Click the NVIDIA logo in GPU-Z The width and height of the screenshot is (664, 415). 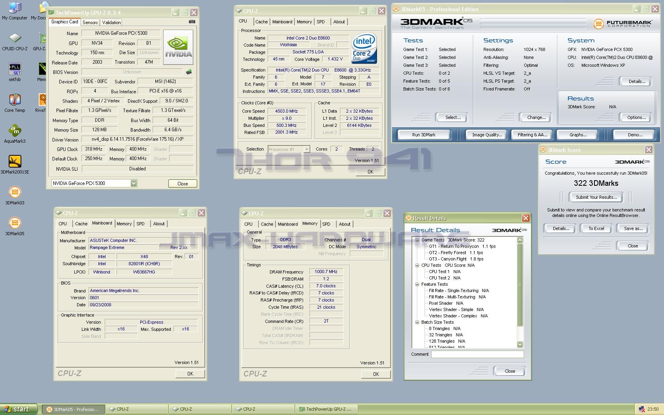[178, 47]
